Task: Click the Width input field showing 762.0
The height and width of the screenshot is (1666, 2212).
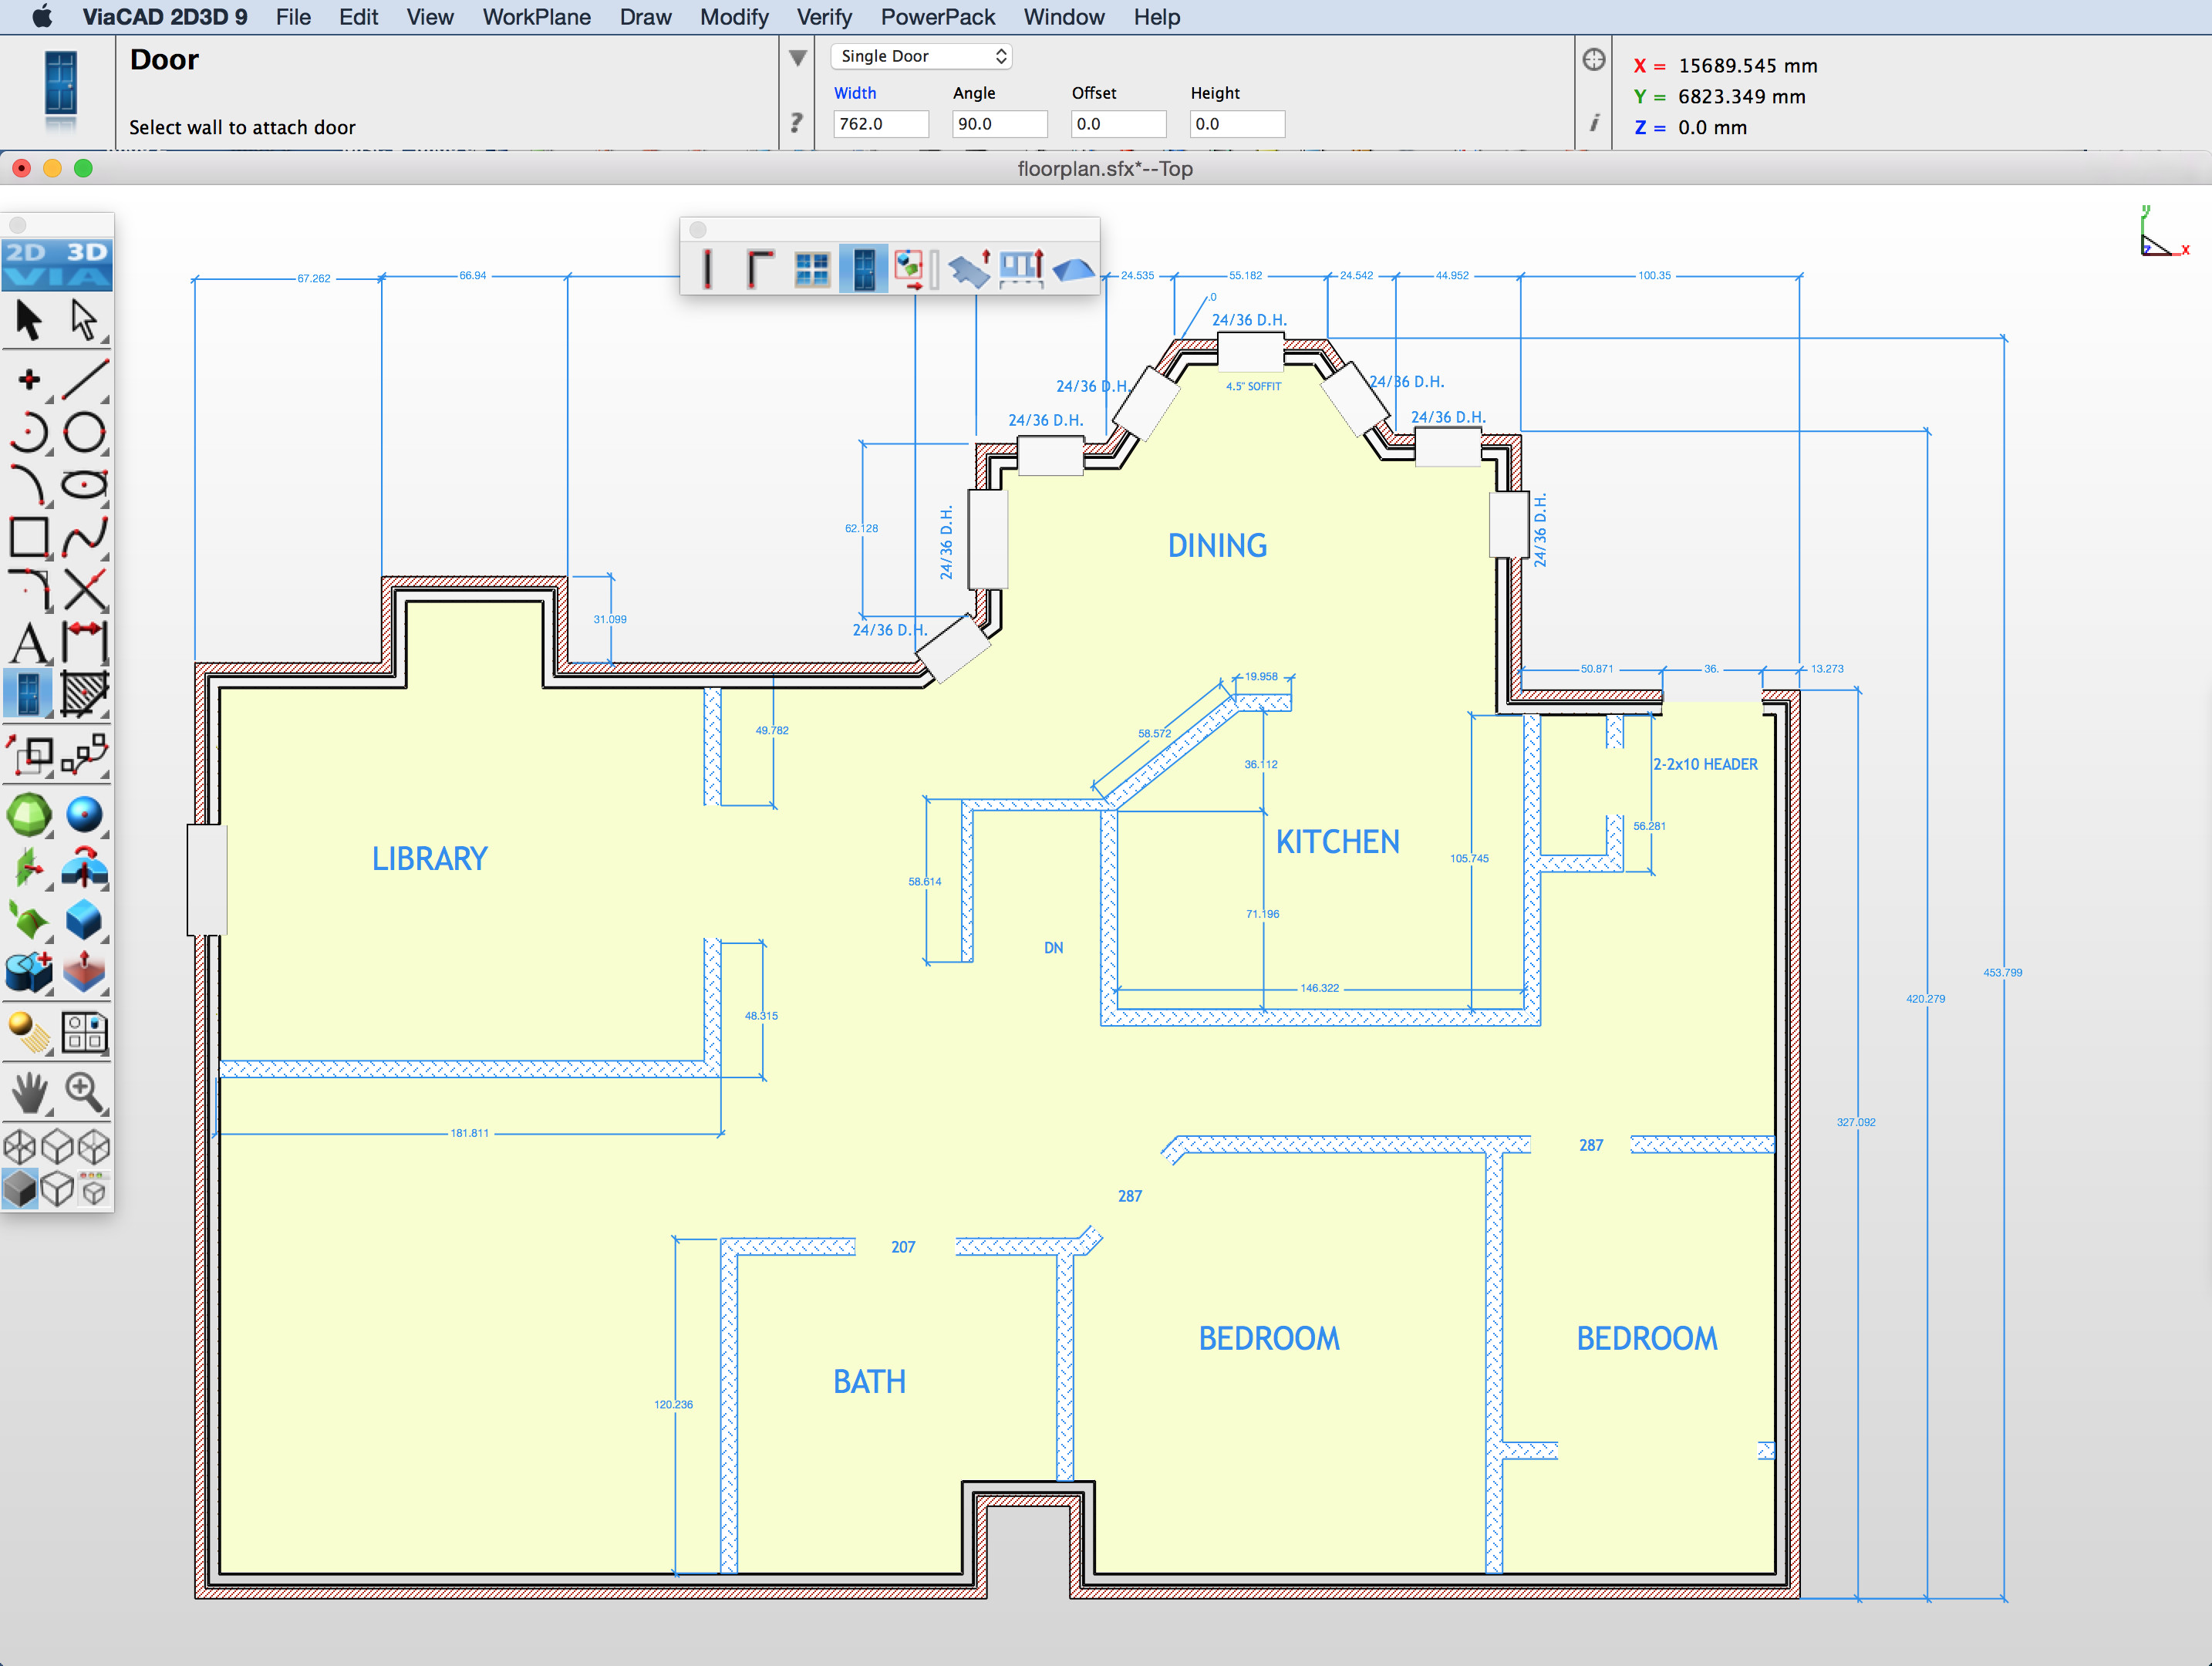Action: (879, 124)
